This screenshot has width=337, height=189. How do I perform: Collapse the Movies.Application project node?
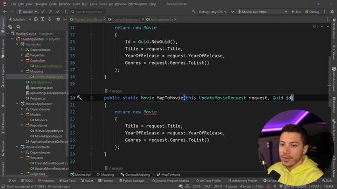[17, 104]
